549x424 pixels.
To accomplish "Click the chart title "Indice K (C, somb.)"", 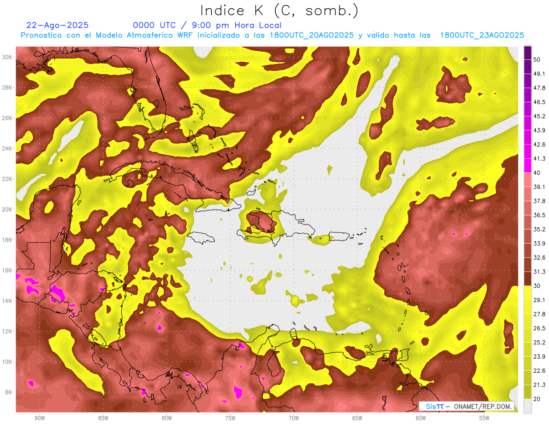I will (x=279, y=11).
